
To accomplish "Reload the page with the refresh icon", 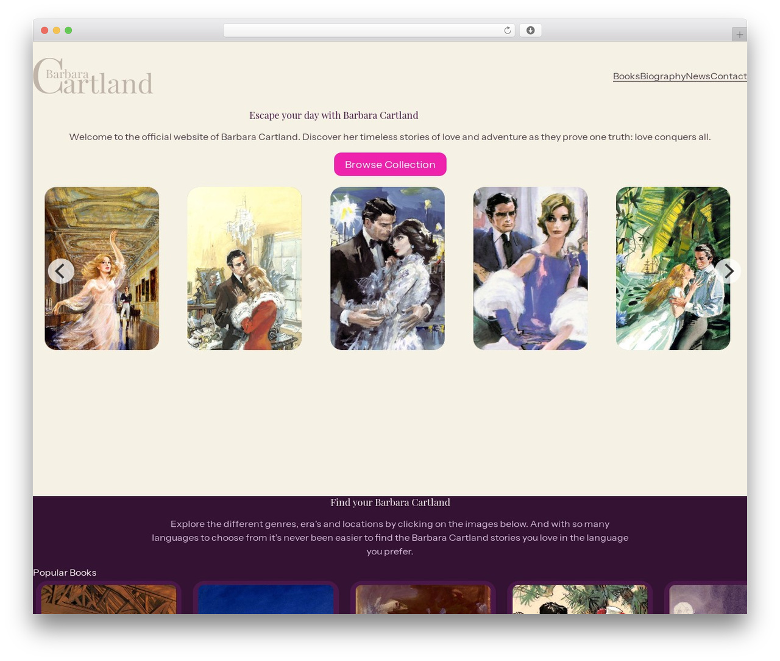I will (508, 30).
